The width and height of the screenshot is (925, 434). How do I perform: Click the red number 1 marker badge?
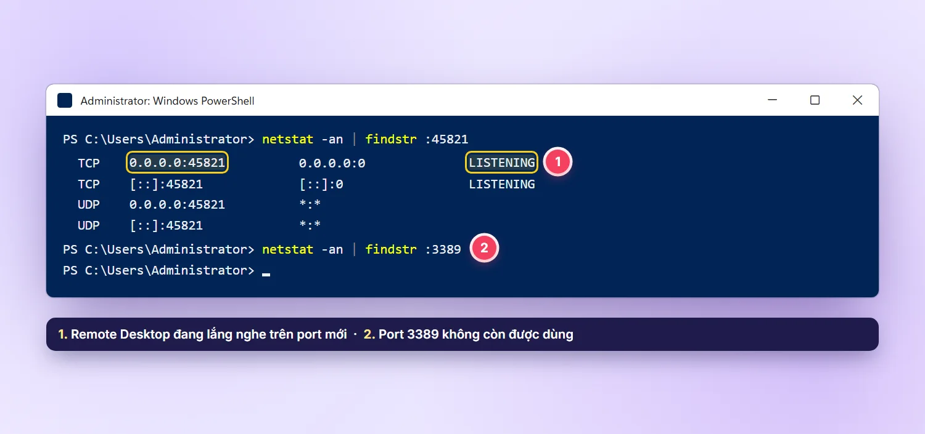[x=558, y=163]
